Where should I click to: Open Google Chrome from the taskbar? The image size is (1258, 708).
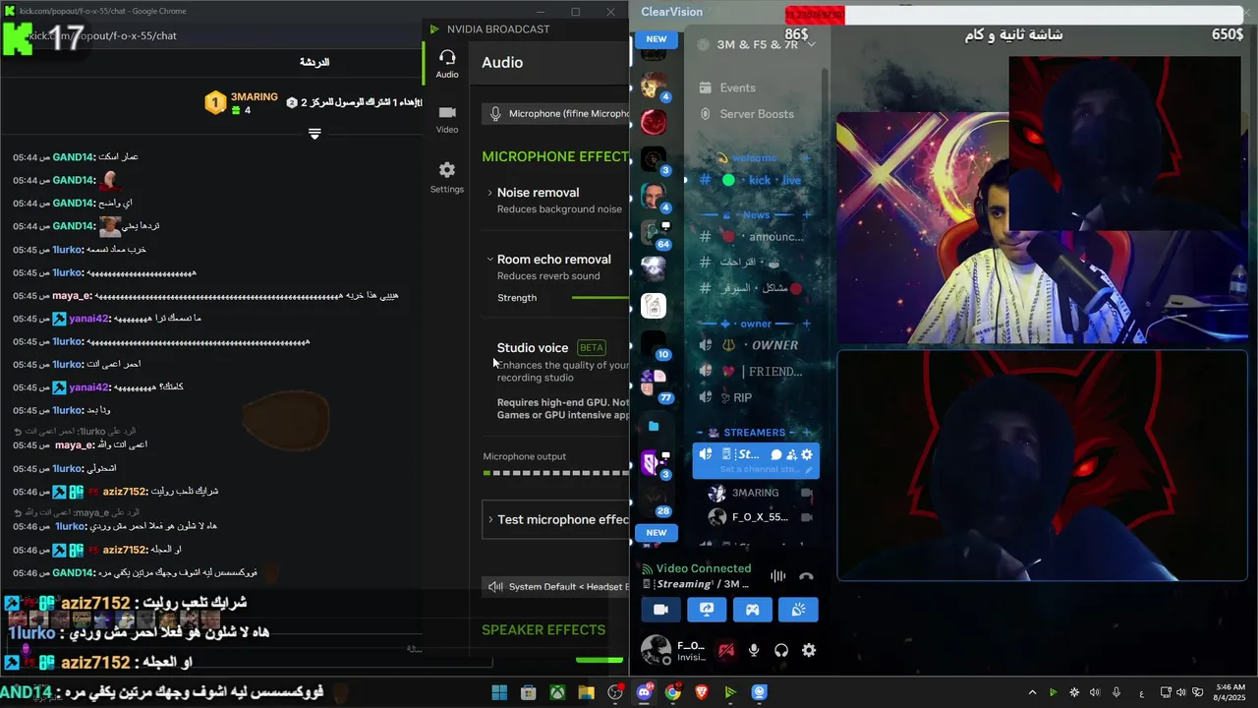point(672,692)
